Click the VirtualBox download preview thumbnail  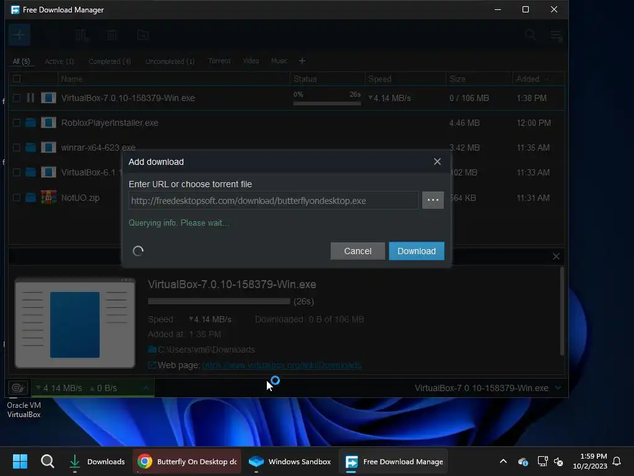coord(75,323)
